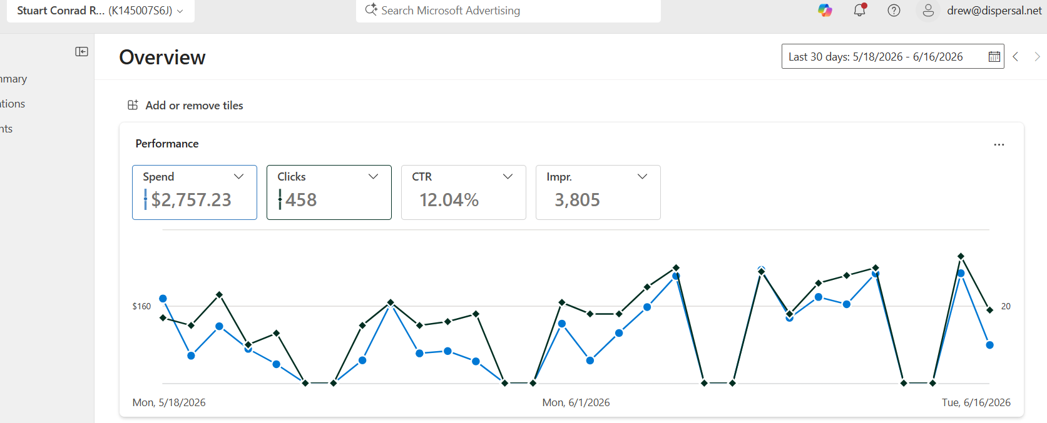Collapse the left navigation panel
1047x423 pixels.
(82, 52)
